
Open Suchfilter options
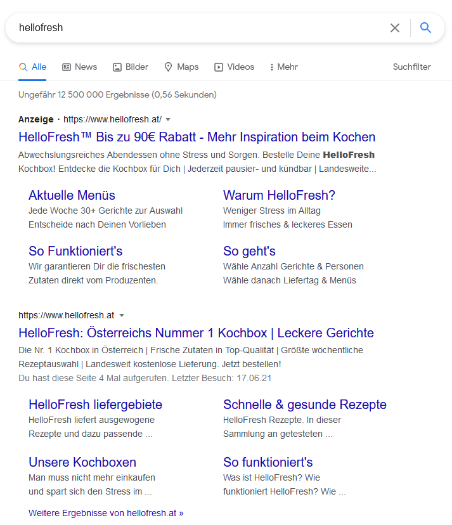(412, 67)
